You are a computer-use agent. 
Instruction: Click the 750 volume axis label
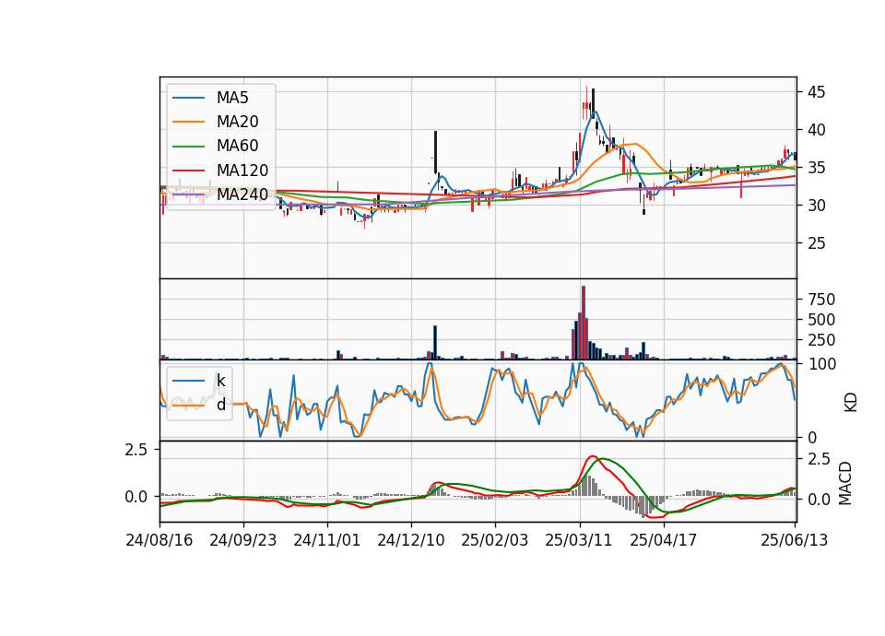coord(821,299)
